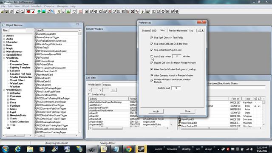
Task: Click the light bulb toolbar icon
Action: click(59, 11)
